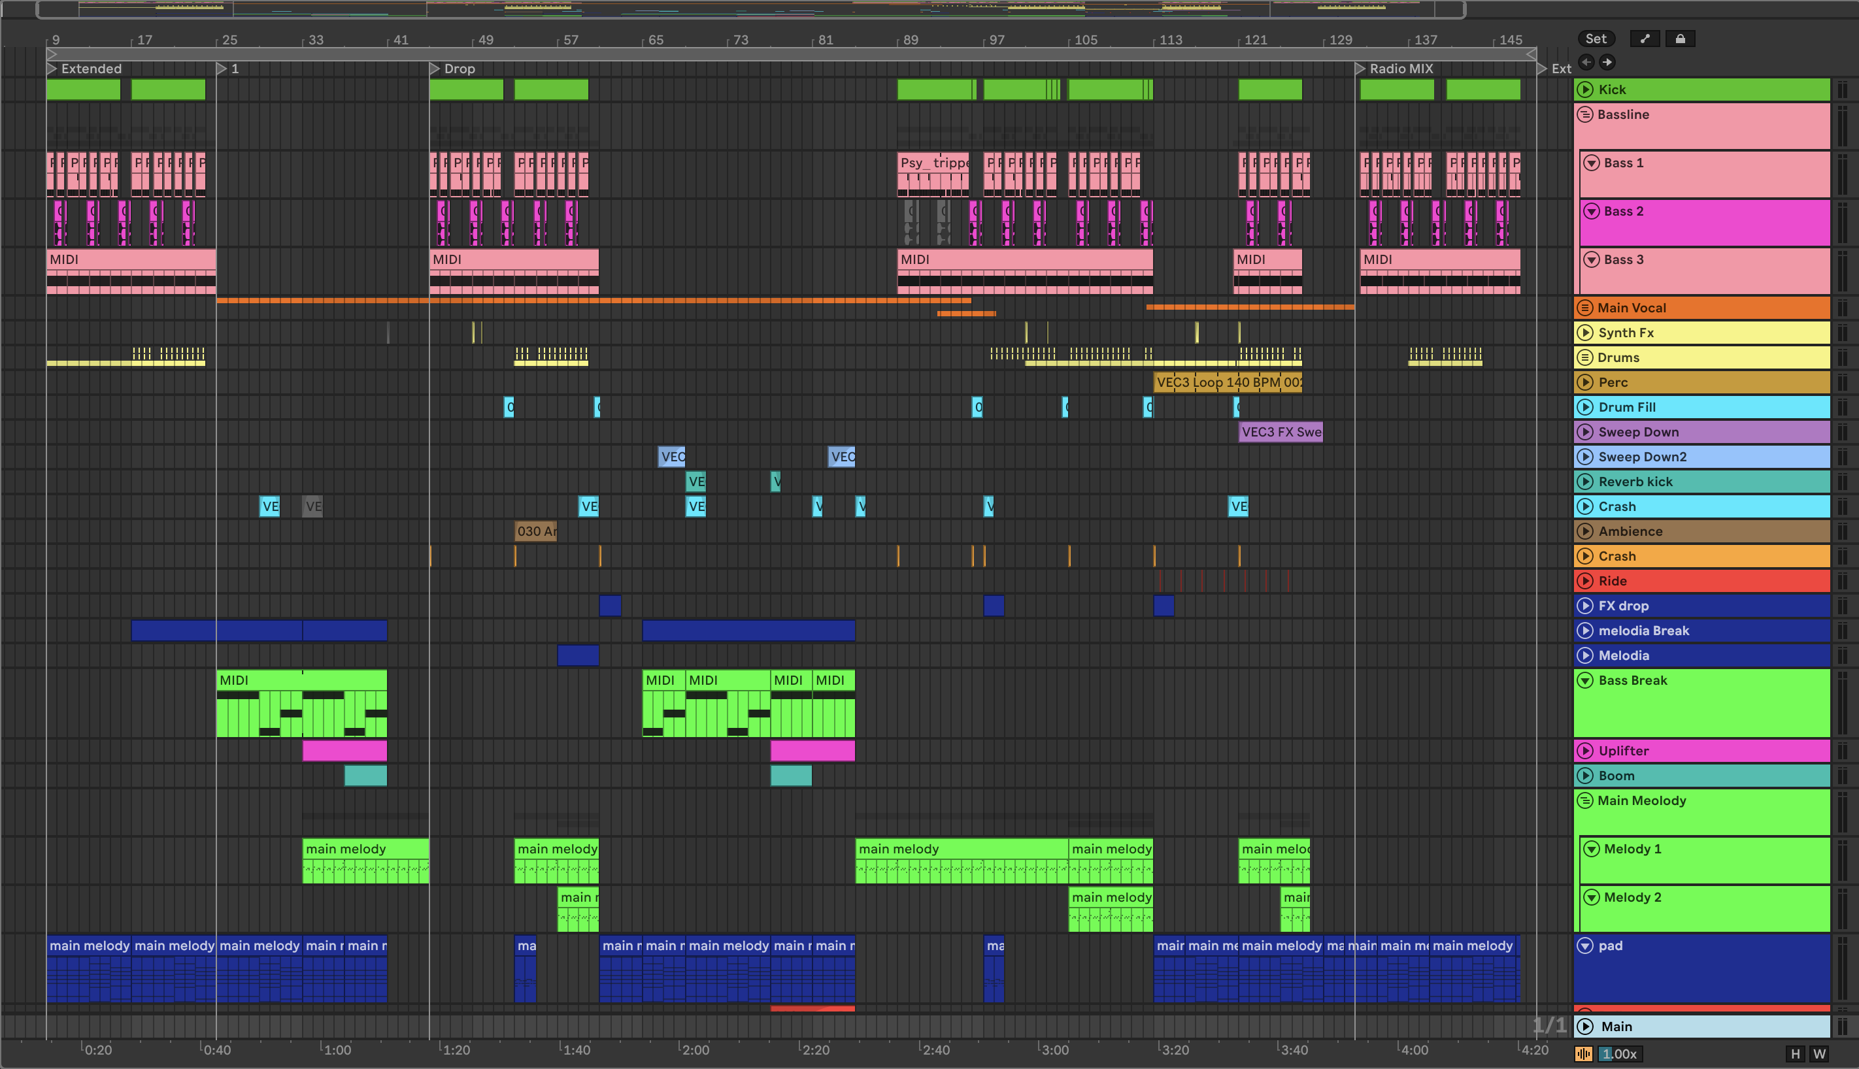The height and width of the screenshot is (1069, 1859).
Task: Fold the Bass Break track
Action: click(x=1585, y=680)
